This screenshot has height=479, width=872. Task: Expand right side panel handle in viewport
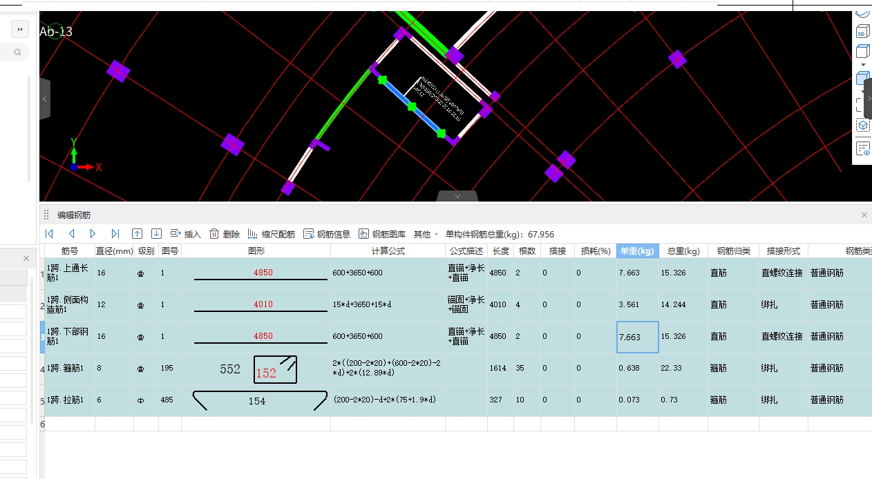[x=869, y=99]
